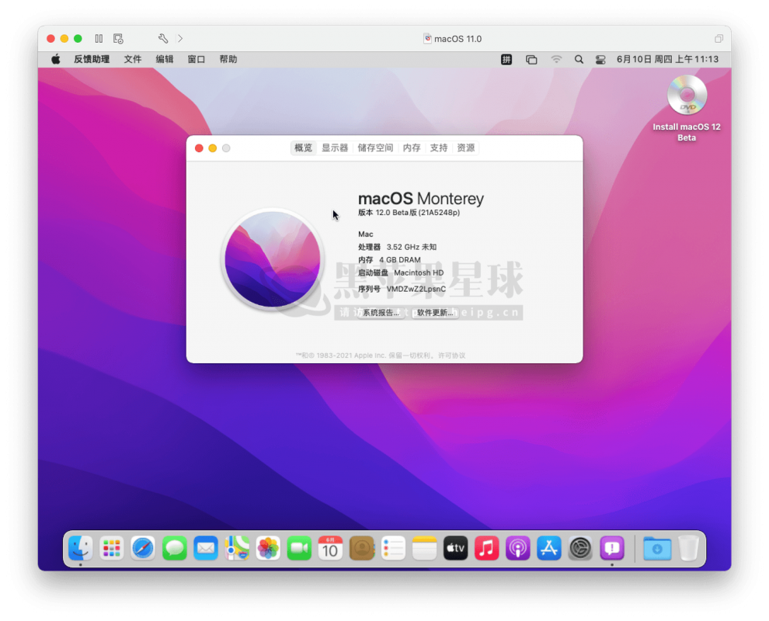Open the Music app from the Dock

(x=486, y=548)
